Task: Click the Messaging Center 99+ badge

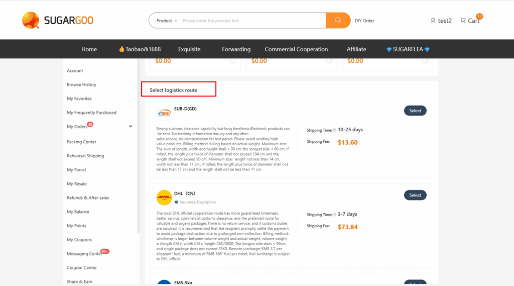Action: click(104, 251)
